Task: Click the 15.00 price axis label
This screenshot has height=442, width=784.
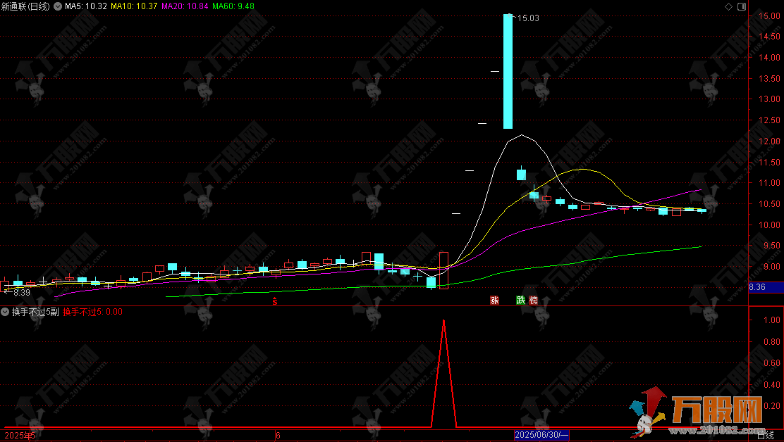Action: click(769, 16)
